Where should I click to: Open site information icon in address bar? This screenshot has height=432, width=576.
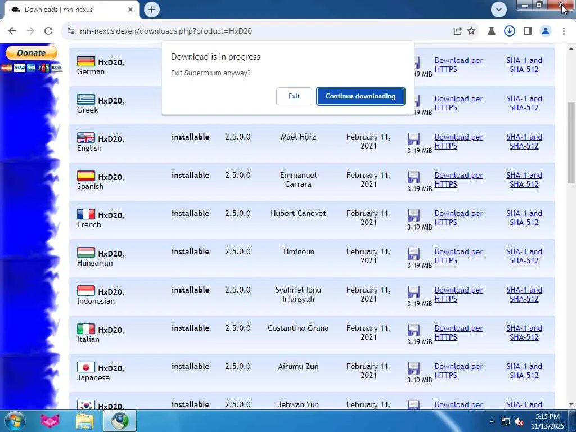pos(71,31)
